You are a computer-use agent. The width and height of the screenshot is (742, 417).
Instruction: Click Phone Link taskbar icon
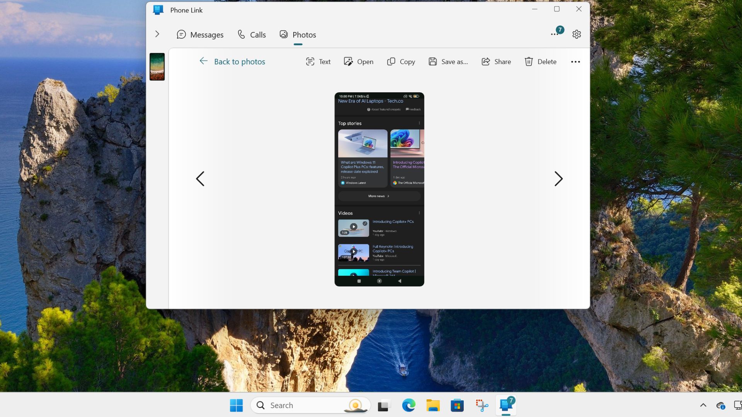coord(506,405)
